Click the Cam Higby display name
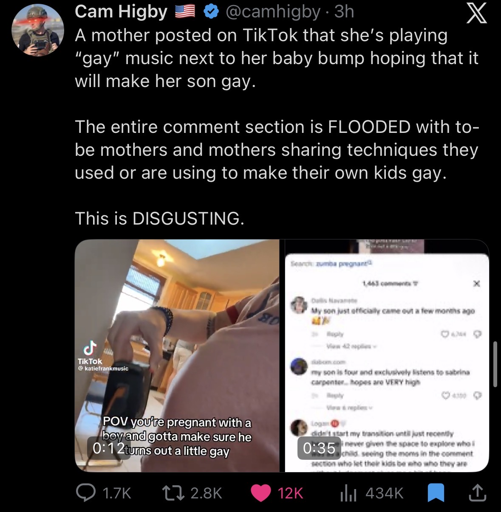501x512 pixels. (122, 12)
